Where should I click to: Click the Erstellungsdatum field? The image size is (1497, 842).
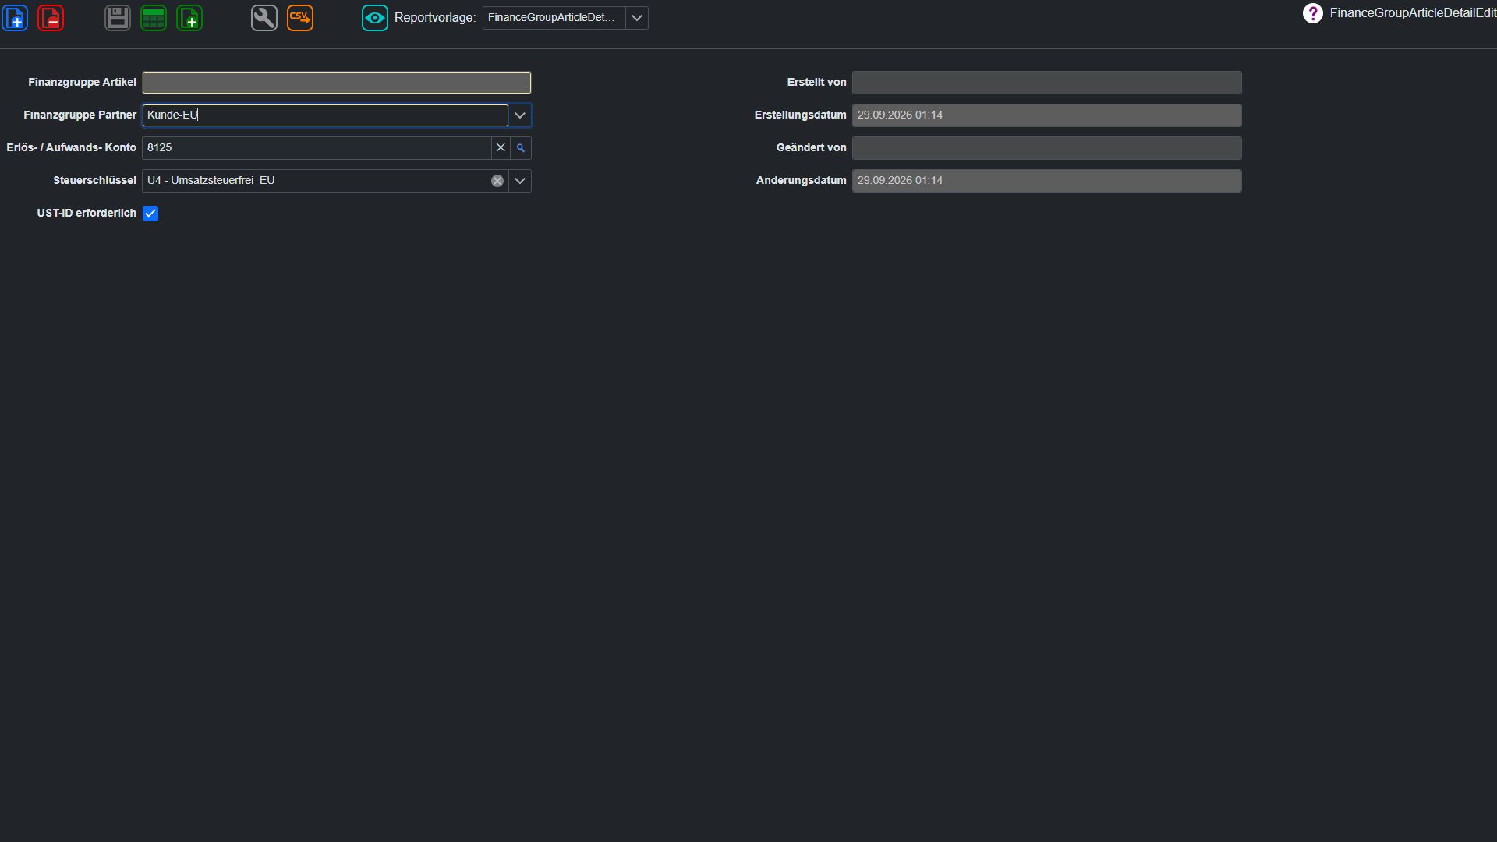point(1046,115)
